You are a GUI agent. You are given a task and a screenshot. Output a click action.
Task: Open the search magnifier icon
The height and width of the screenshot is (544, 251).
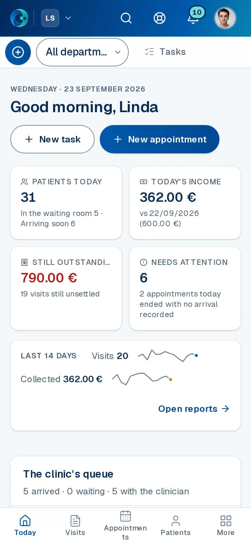[x=126, y=18]
